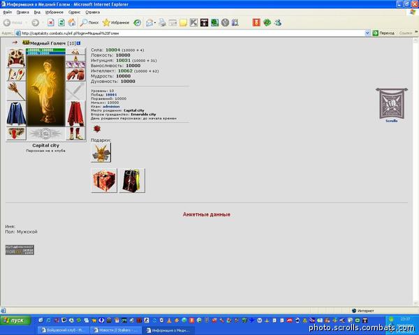Switch to Бойцовский клуб taskbar window

(63, 330)
